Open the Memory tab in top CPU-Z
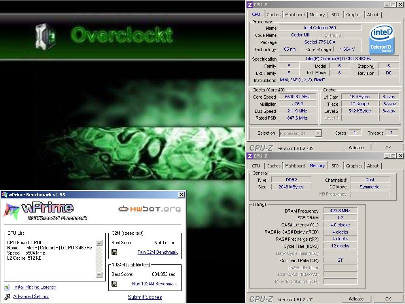This screenshot has height=304, width=405. click(317, 15)
